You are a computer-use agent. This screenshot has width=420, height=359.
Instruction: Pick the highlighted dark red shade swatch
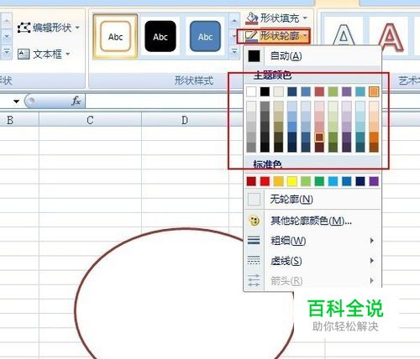coord(319,138)
